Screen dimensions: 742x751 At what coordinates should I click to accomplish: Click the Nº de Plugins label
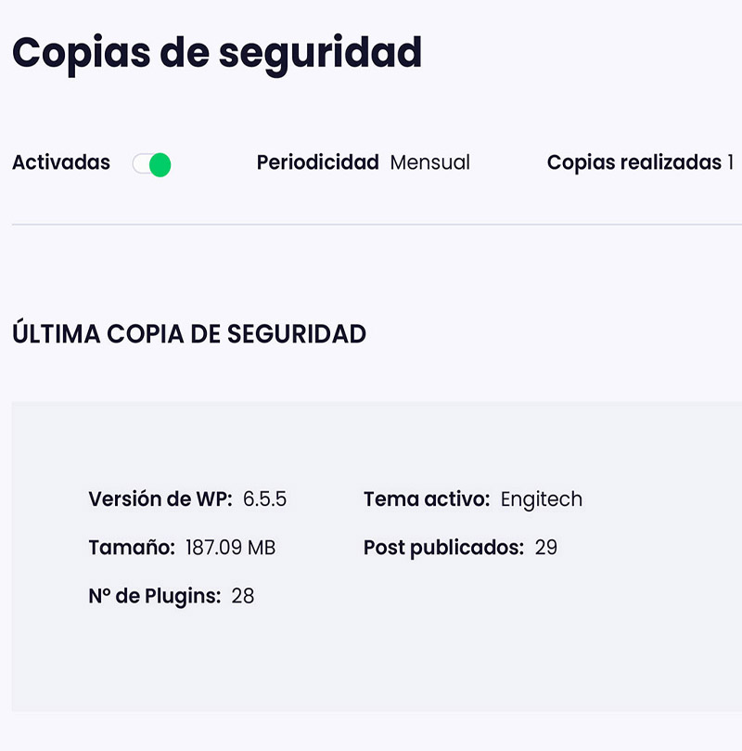[x=155, y=596]
